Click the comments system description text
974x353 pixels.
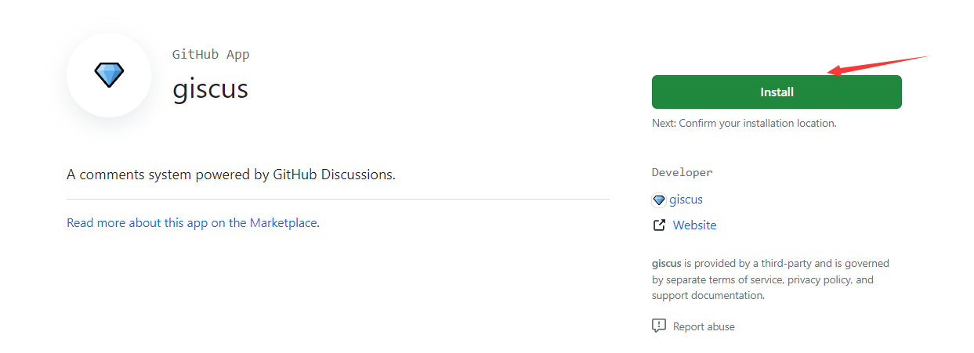(231, 174)
